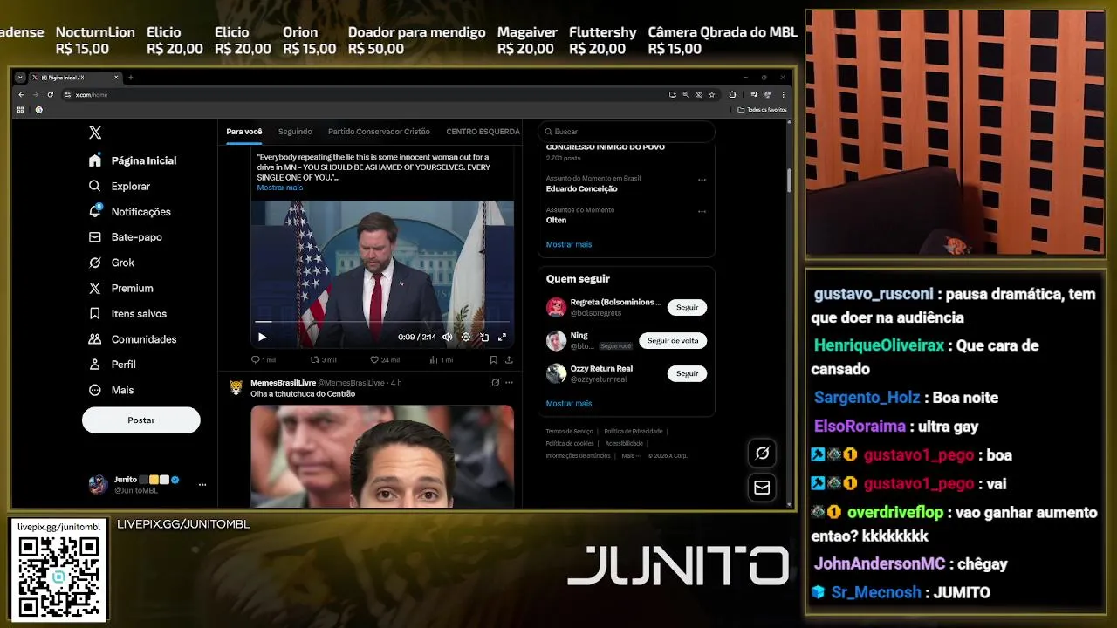Open the browser apps grid icon
This screenshot has width=1117, height=628.
(20, 110)
